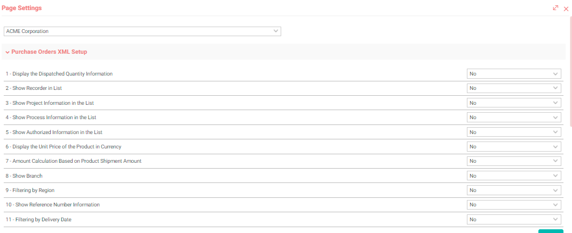Image resolution: width=572 pixels, height=233 pixels.
Task: Open Display the Unit Price in Currency dropdown
Action: pos(514,146)
